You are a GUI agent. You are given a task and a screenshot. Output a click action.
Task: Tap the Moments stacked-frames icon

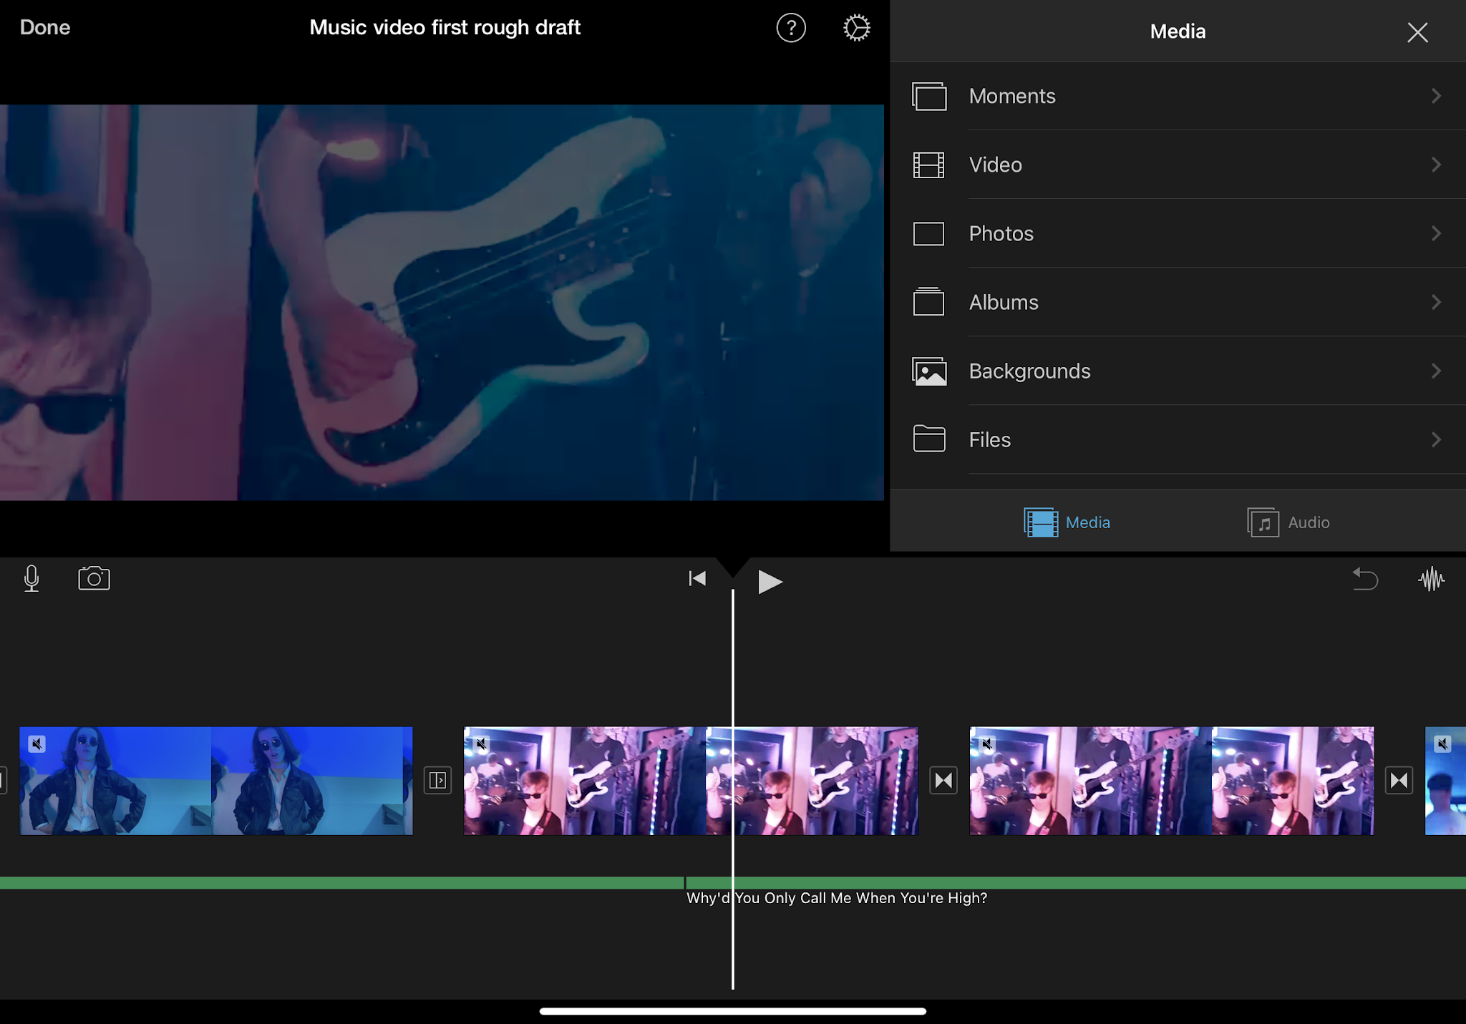929,96
